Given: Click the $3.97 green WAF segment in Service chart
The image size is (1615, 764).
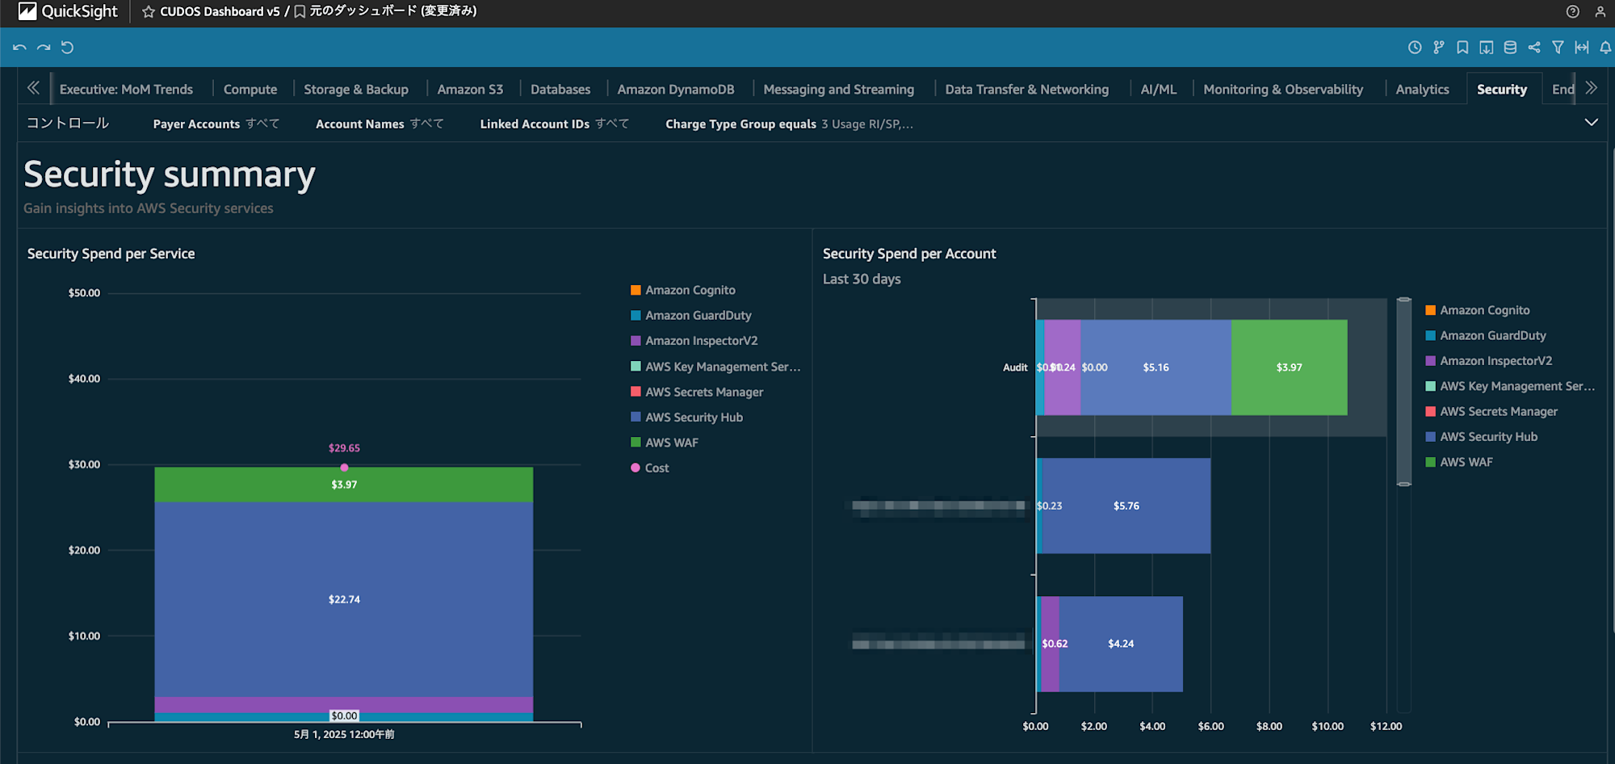Looking at the screenshot, I should pyautogui.click(x=344, y=485).
